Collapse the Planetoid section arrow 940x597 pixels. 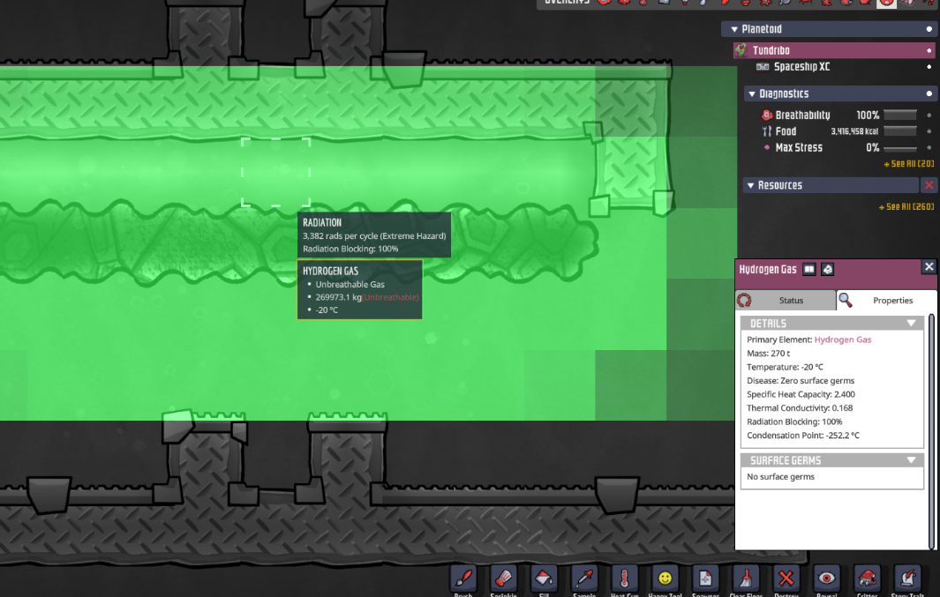pos(733,29)
